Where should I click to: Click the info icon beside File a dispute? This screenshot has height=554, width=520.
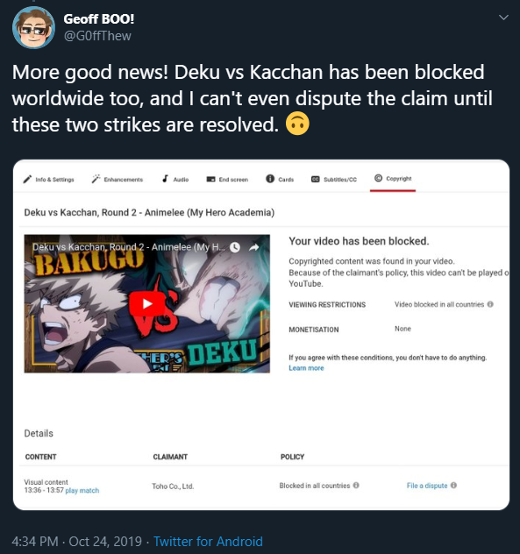(x=453, y=485)
